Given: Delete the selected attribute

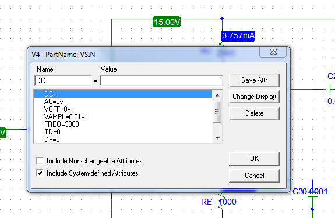Looking at the screenshot, I should point(254,113).
